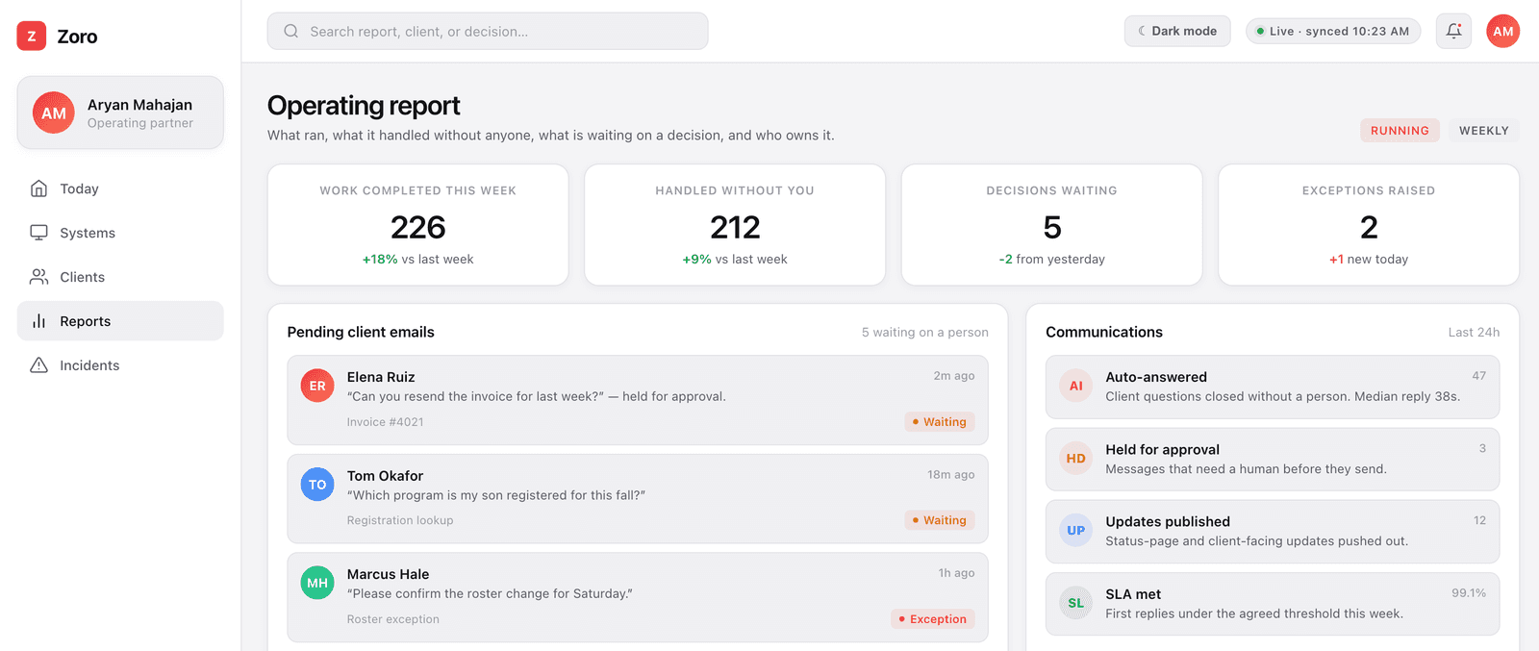The height and width of the screenshot is (651, 1539).
Task: Open the Held for approval row
Action: (x=1273, y=459)
